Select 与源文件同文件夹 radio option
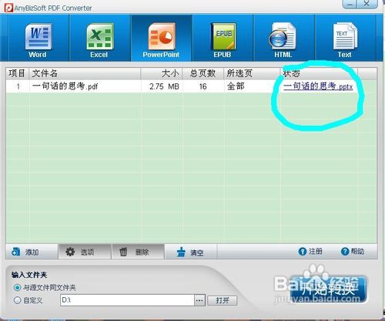385x321 pixels. [18, 287]
